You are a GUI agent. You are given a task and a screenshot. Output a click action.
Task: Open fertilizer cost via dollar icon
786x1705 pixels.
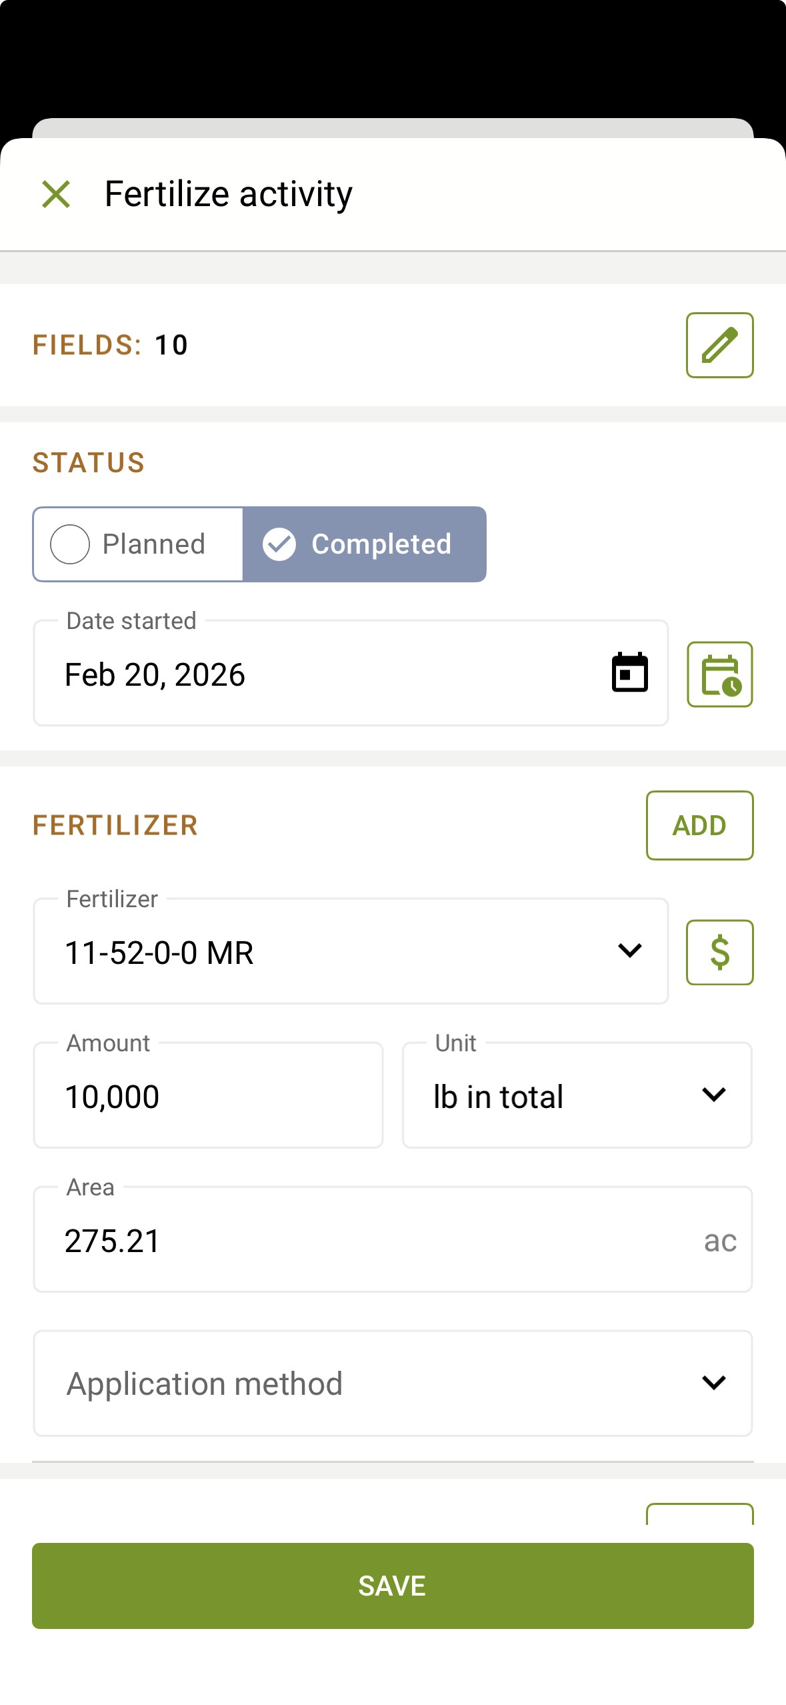[719, 952]
